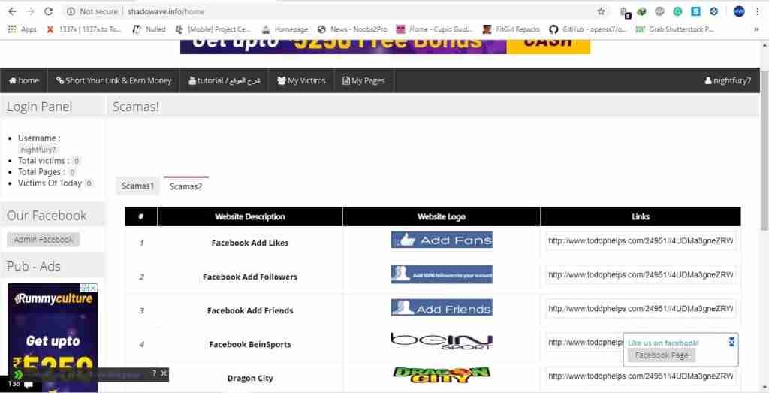Click the browser forward arrow
This screenshot has width=769, height=393.
(30, 11)
